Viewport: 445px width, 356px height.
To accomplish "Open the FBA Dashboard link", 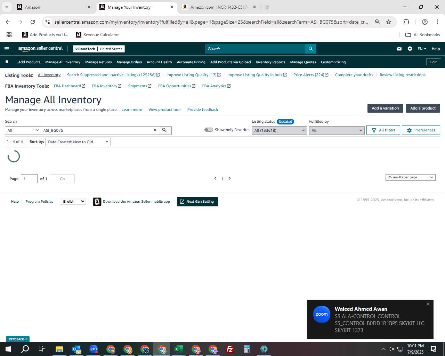I will point(70,86).
